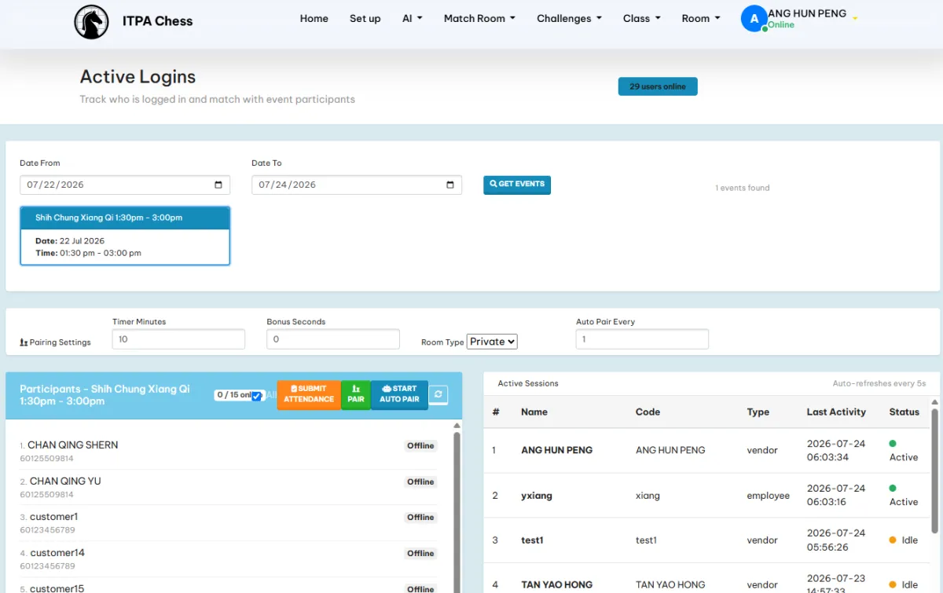Image resolution: width=943 pixels, height=593 pixels.
Task: Open the Set up menu item
Action: [x=365, y=19]
